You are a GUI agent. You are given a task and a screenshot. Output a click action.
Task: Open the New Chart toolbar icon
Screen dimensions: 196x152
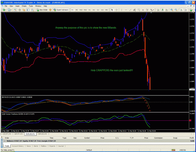[4, 10]
